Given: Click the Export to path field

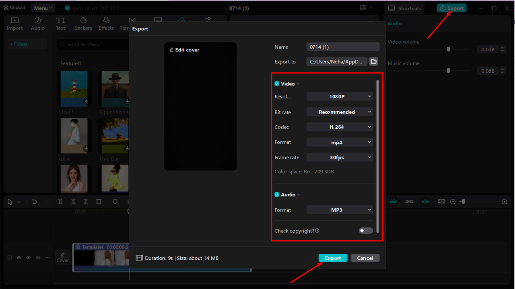Looking at the screenshot, I should 337,61.
